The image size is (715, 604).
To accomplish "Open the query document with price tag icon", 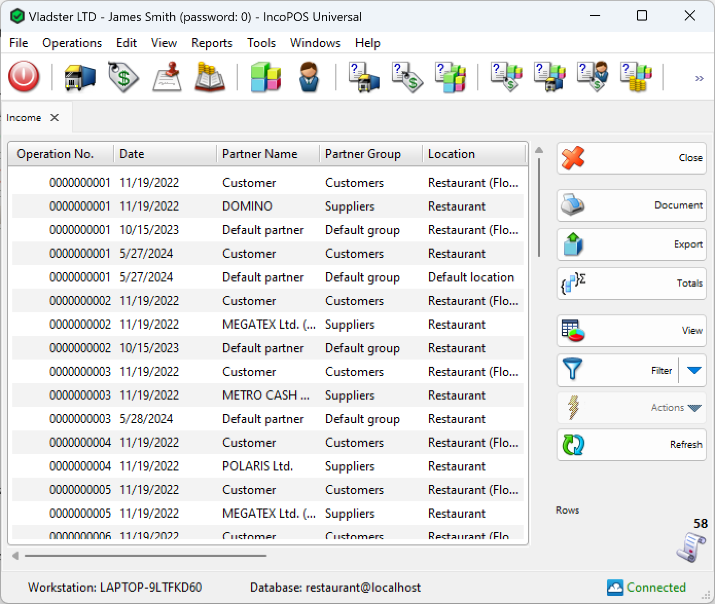I will [x=407, y=77].
